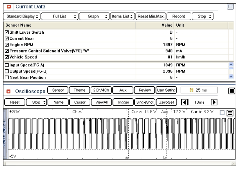The image size is (239, 169).
Task: Open the Items List dropdown
Action: [123, 16]
